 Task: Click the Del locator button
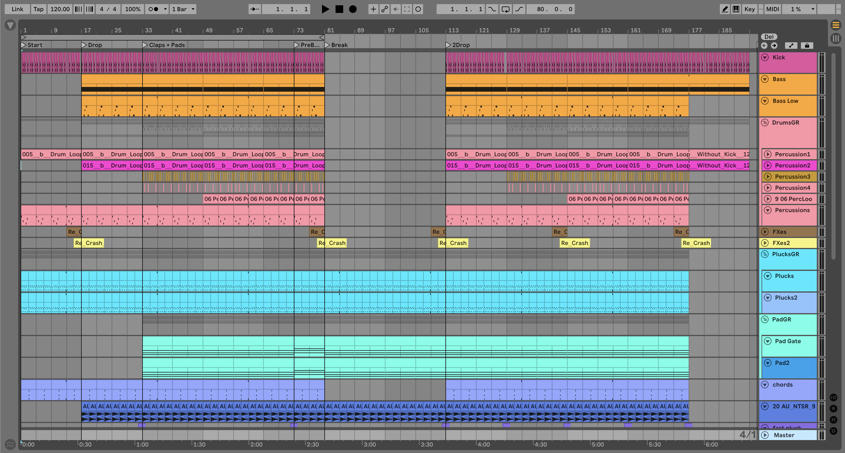[769, 37]
